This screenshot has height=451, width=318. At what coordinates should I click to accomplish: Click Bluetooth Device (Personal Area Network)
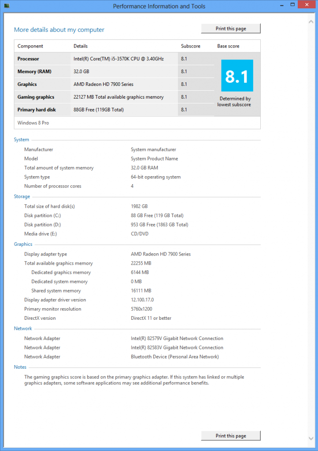175,357
